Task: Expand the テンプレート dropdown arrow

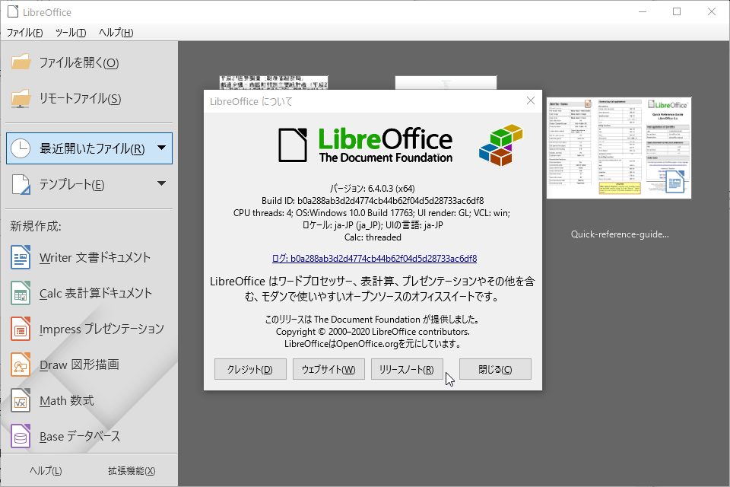Action: pyautogui.click(x=160, y=183)
